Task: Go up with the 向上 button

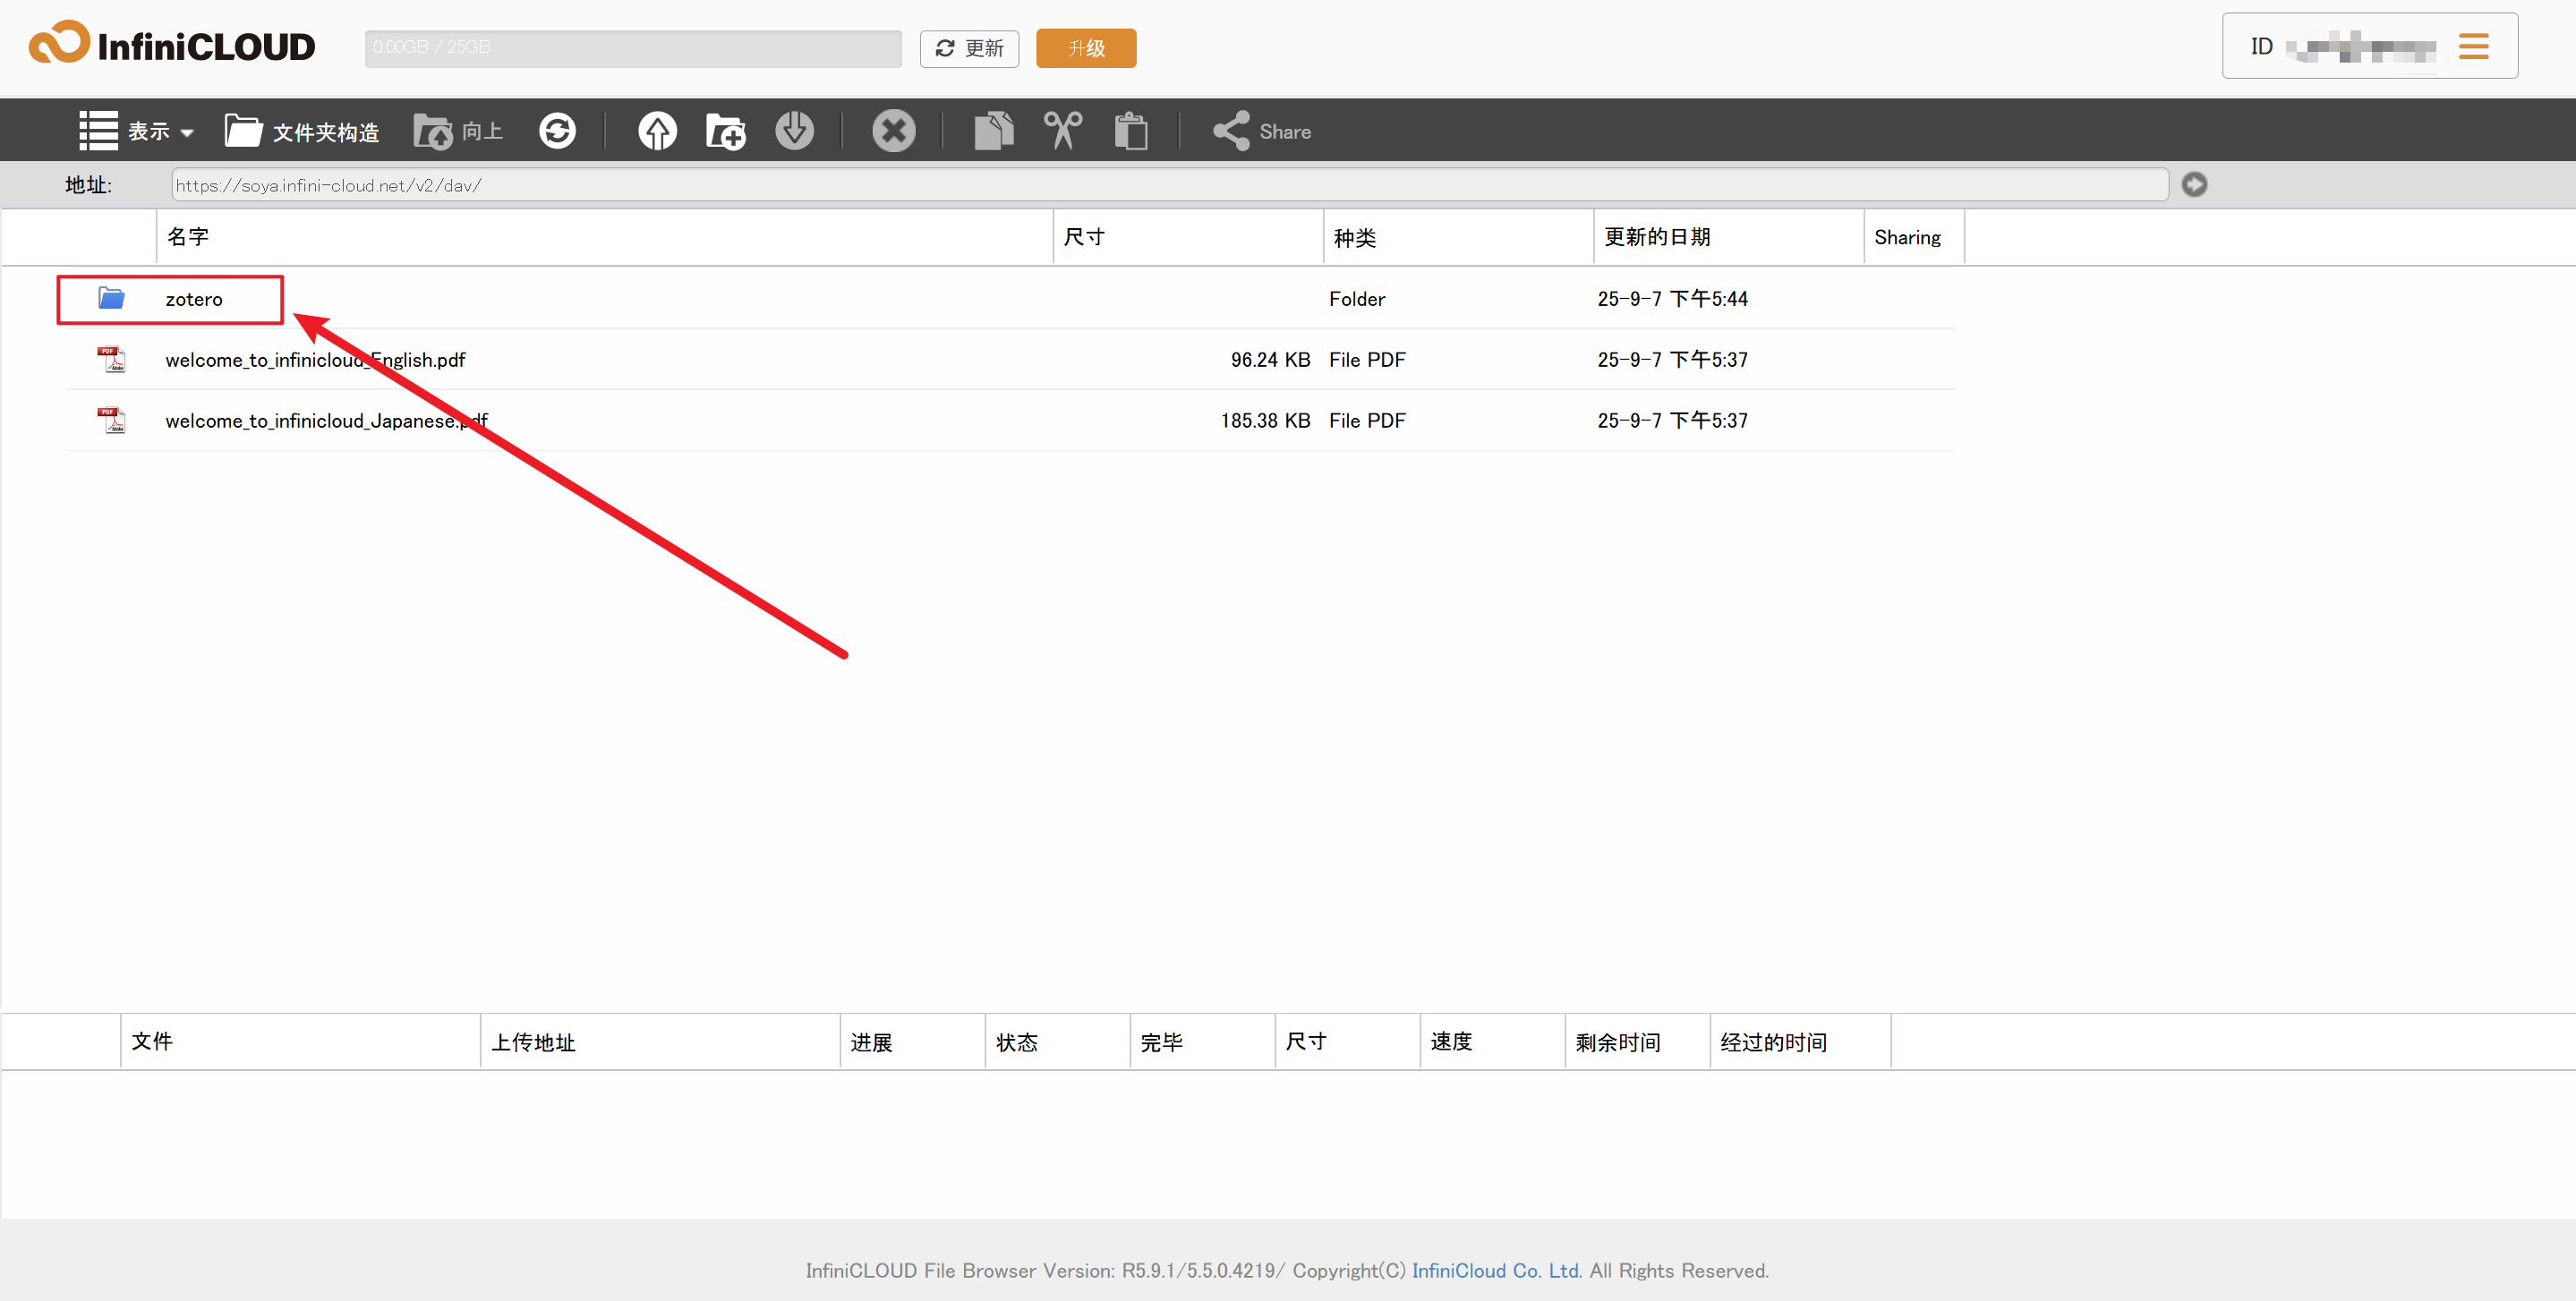Action: [458, 131]
